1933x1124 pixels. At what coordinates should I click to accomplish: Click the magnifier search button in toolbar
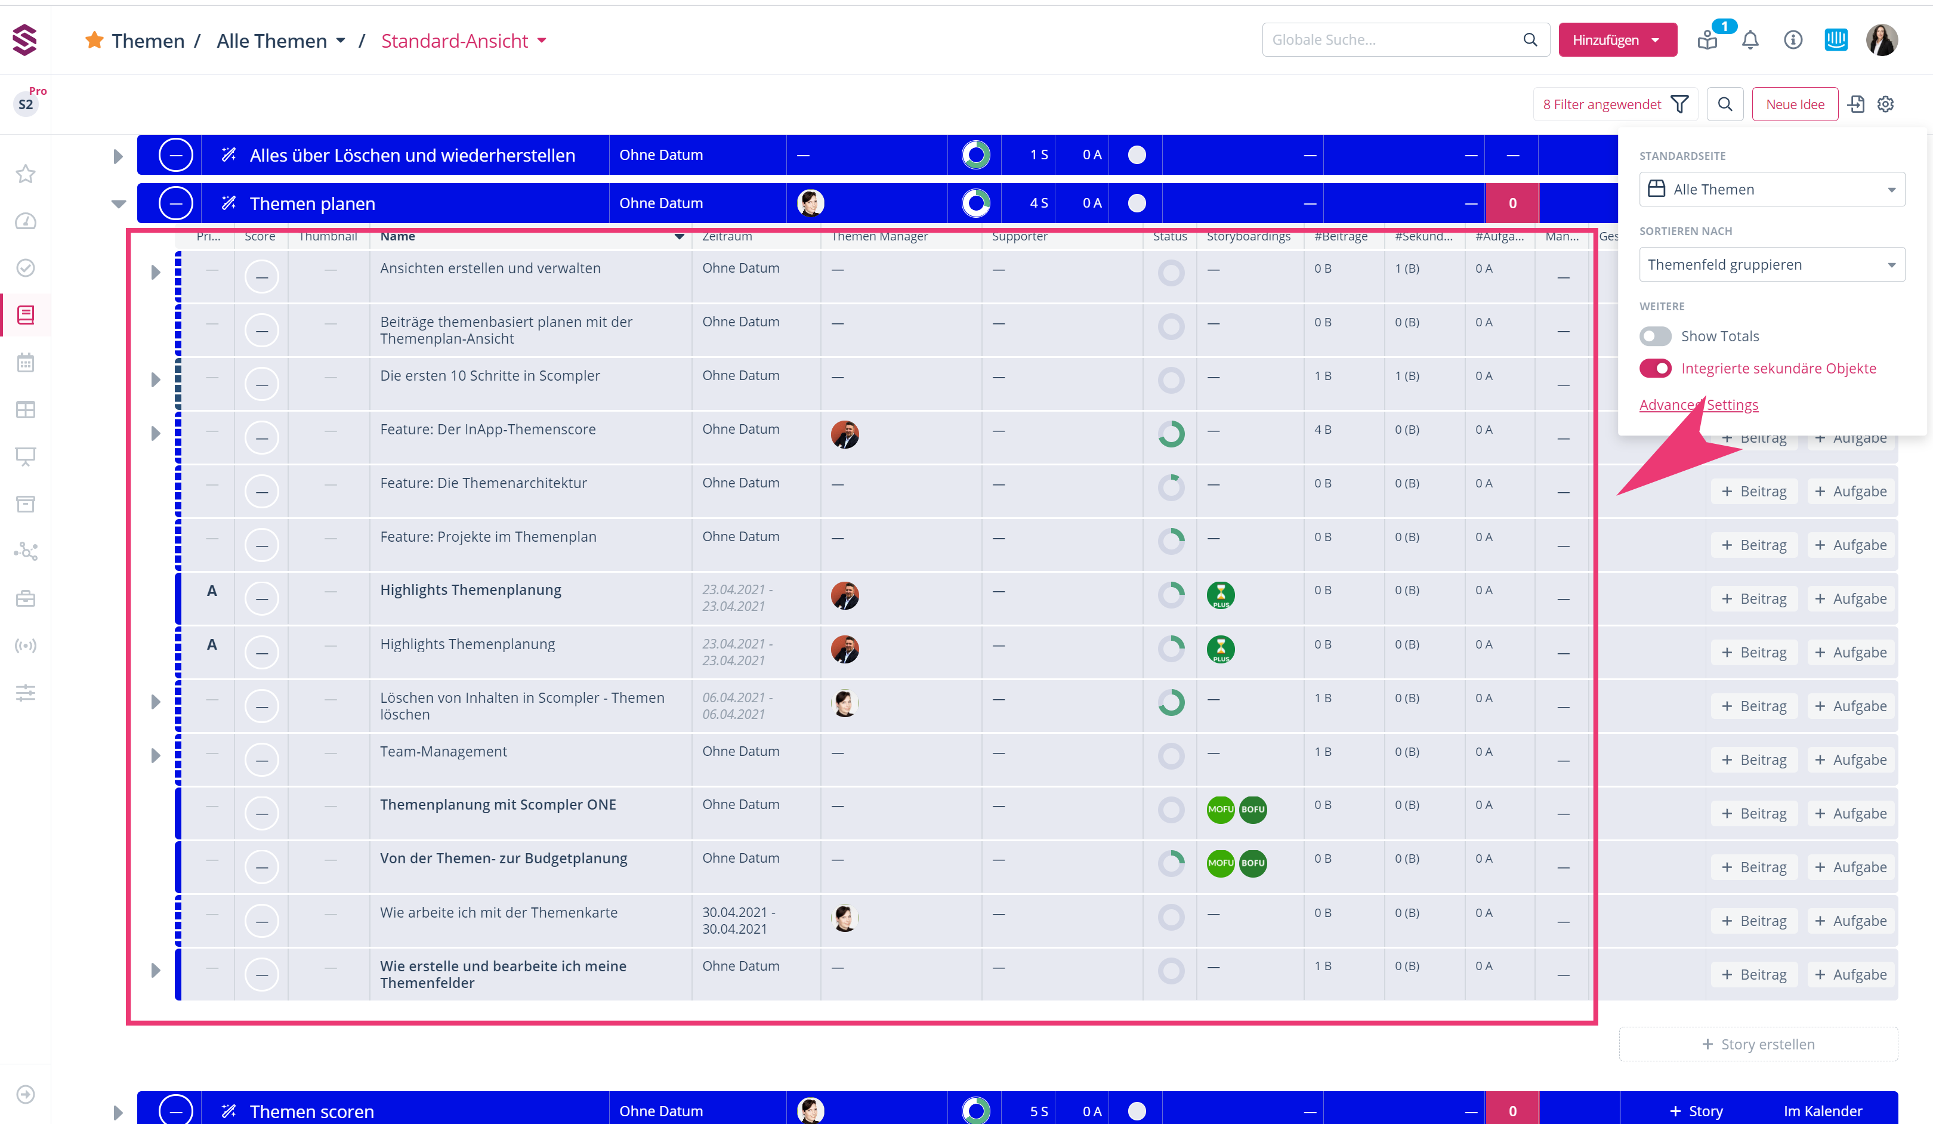point(1725,104)
